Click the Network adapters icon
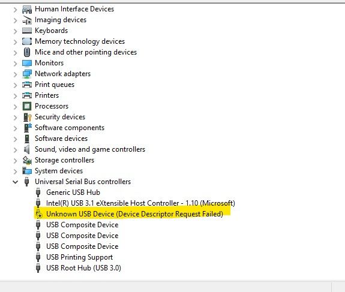Viewport: 345px width, 292px height. [27, 74]
